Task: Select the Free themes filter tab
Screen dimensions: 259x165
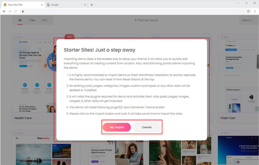Action: click(32, 20)
